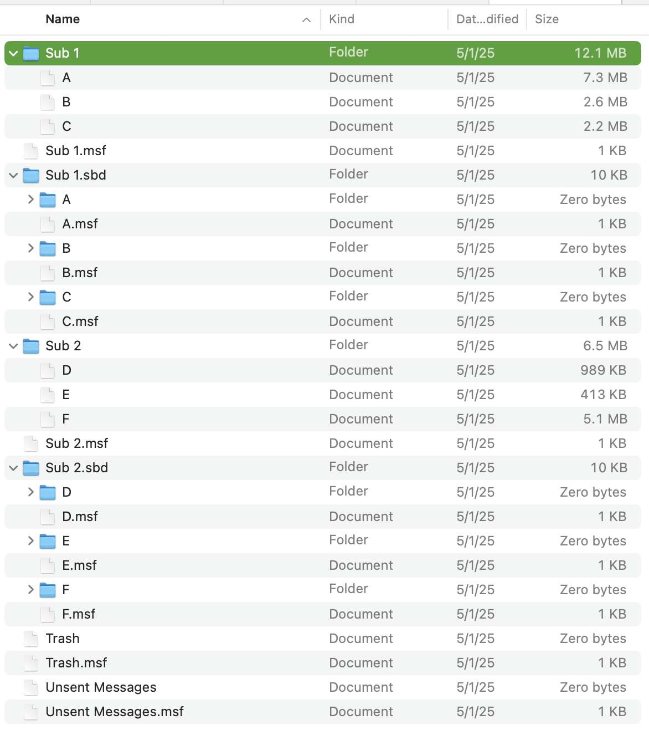Click the Trash document icon
649x735 pixels.
click(31, 639)
